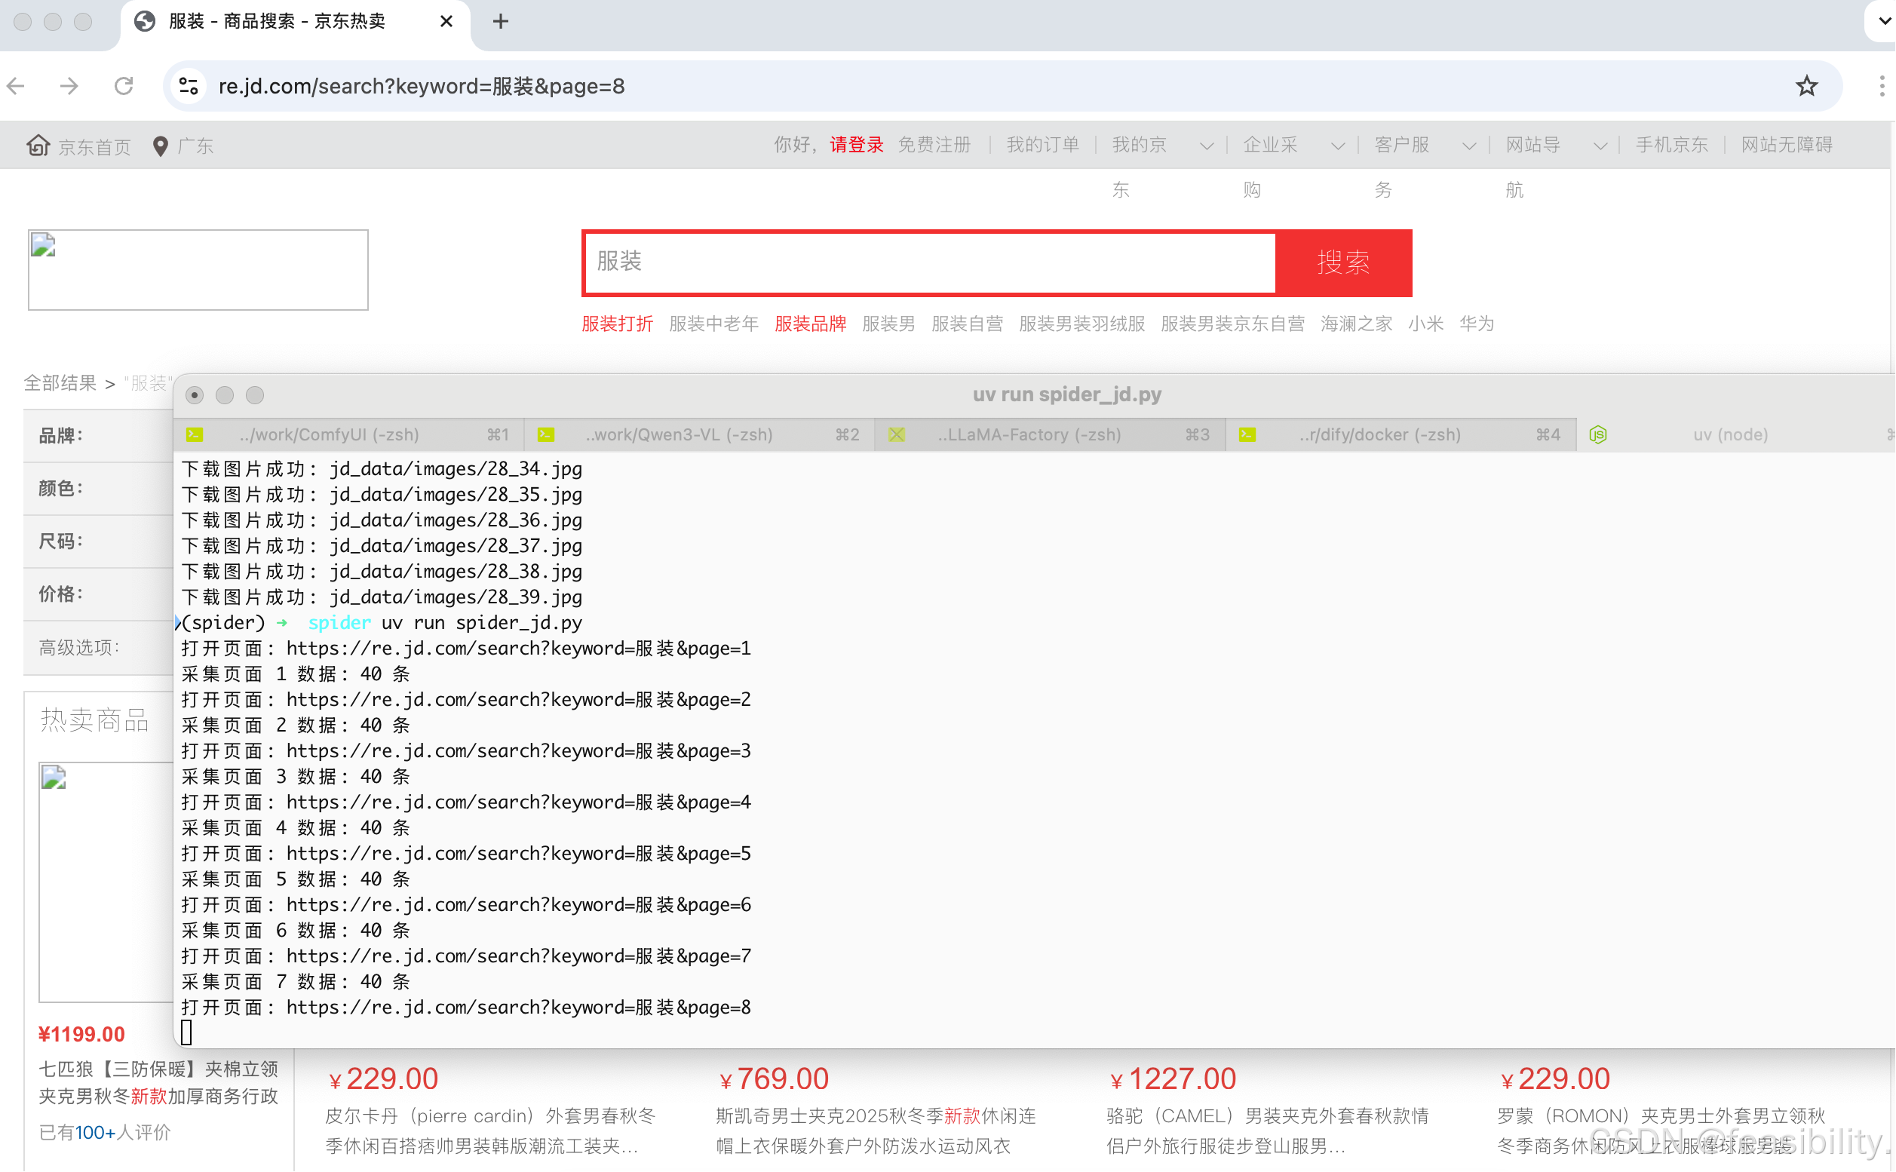The image size is (1896, 1172).
Task: Click the 服装打折 suggestion link
Action: [617, 324]
